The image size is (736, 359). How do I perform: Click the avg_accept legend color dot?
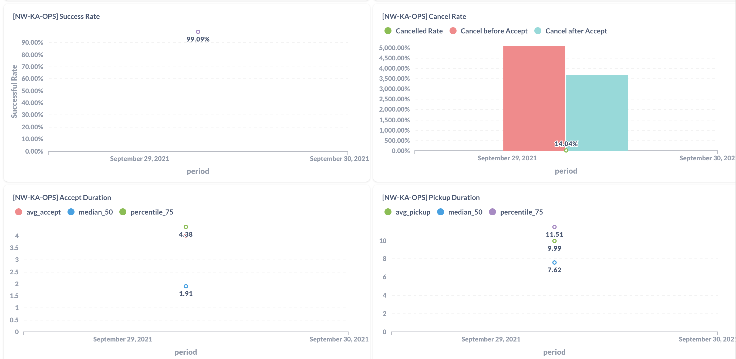19,212
